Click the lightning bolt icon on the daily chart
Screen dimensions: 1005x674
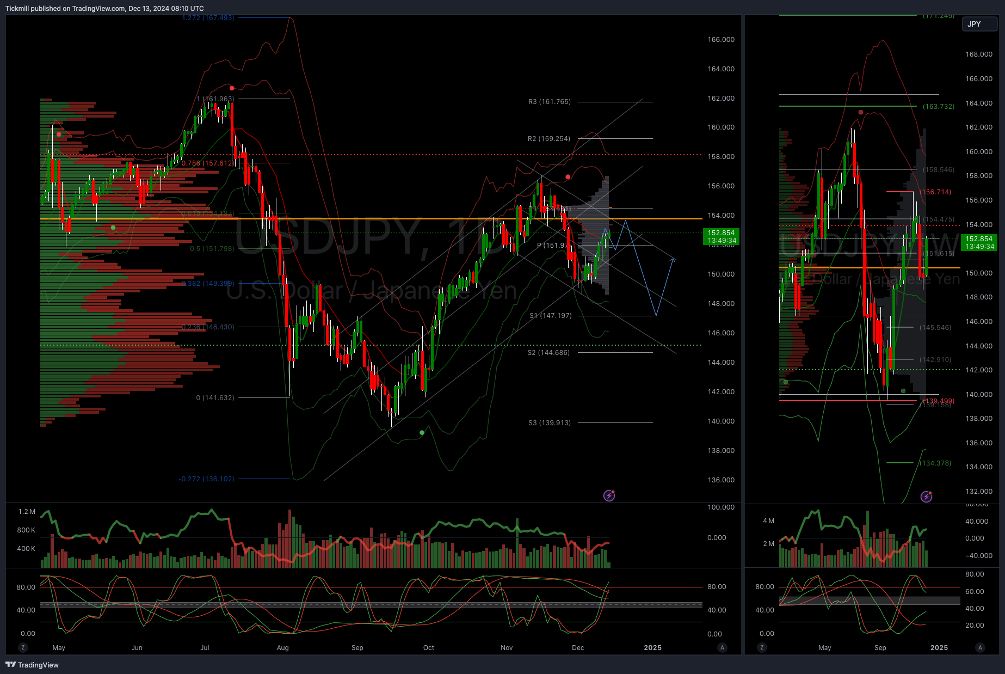click(x=609, y=495)
